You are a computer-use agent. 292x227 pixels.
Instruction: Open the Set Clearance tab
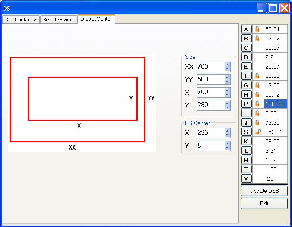tap(59, 19)
